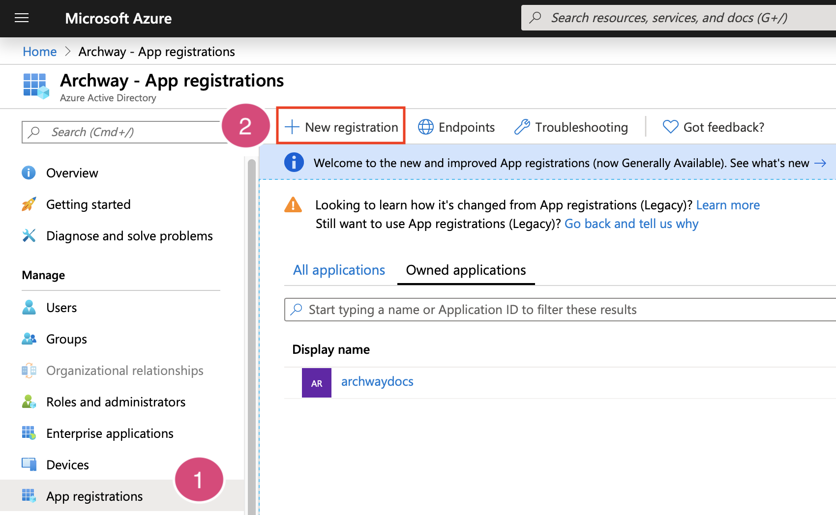The height and width of the screenshot is (515, 836).
Task: Click the New registration button
Action: pos(341,127)
